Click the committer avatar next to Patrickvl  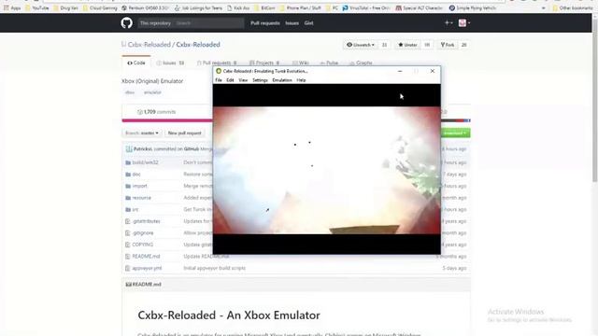[129, 149]
